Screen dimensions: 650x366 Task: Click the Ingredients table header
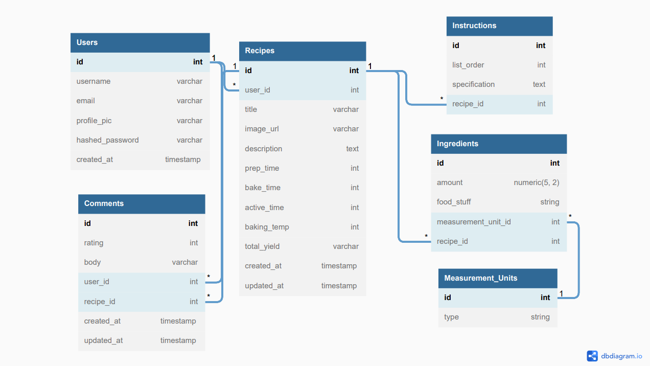[499, 144]
